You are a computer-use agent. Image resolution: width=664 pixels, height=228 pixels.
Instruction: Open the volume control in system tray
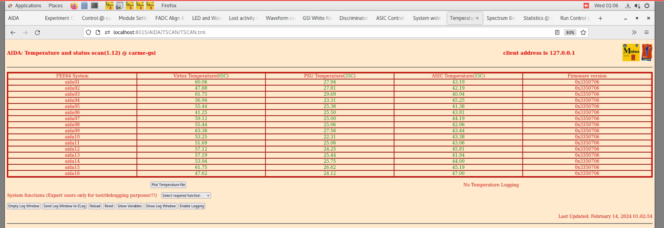[x=637, y=6]
